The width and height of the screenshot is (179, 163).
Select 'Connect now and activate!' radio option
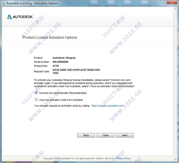pos(36,93)
